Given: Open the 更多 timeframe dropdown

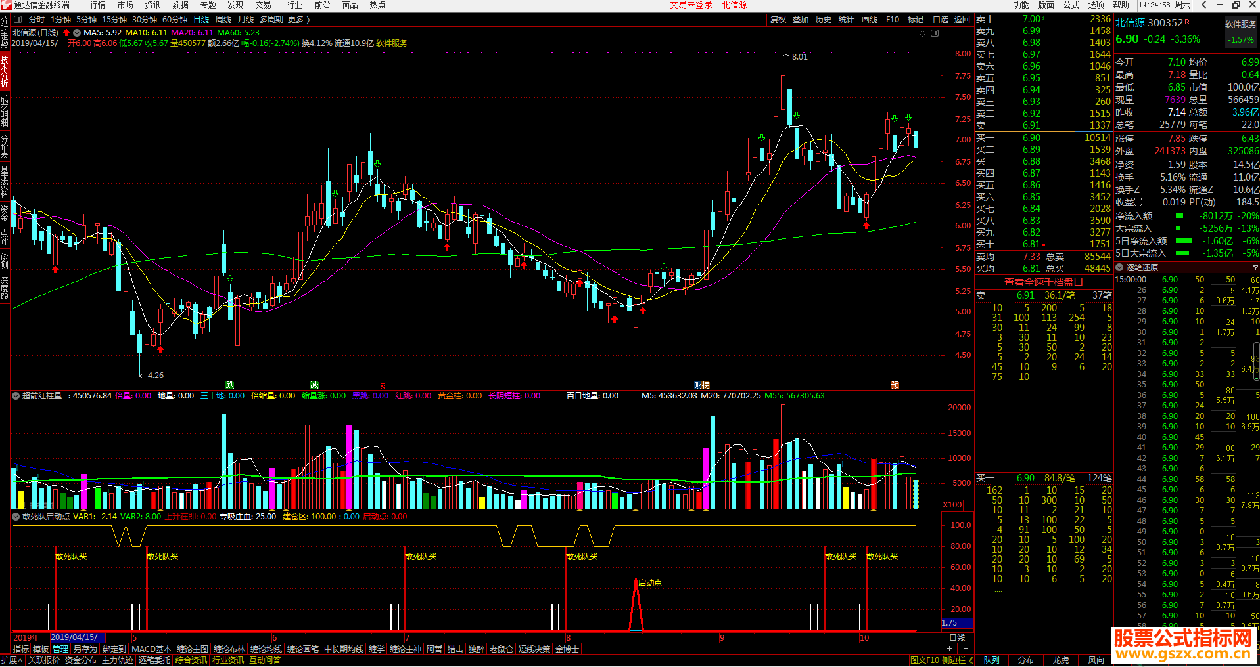Looking at the screenshot, I should 298,20.
